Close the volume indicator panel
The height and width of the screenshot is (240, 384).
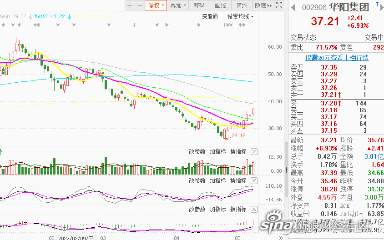[x=254, y=152]
